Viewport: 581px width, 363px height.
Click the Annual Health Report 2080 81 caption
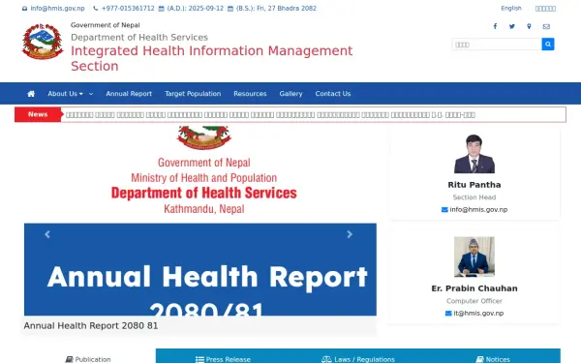point(91,326)
